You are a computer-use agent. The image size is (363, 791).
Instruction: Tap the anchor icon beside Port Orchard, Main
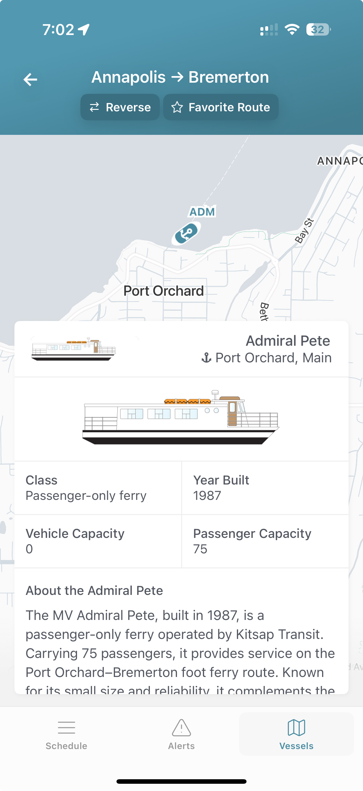(x=206, y=358)
